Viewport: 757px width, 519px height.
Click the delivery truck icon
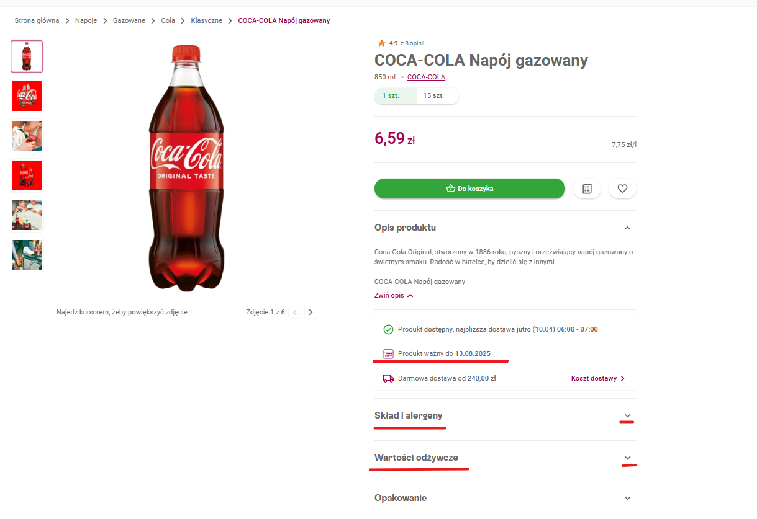pos(388,378)
